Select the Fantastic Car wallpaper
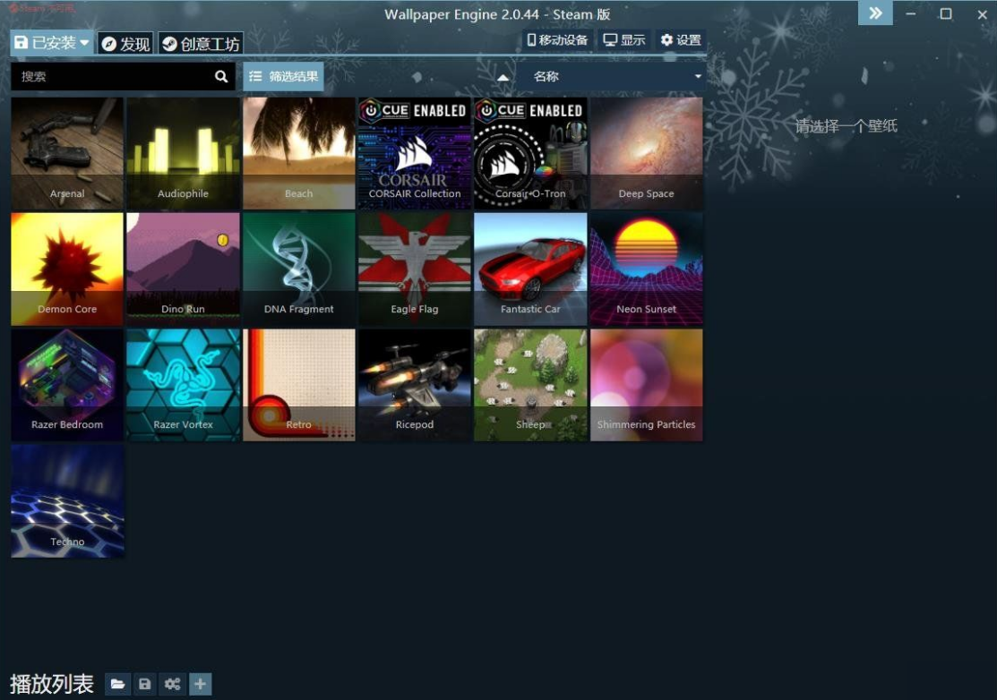The width and height of the screenshot is (997, 700). 530,269
